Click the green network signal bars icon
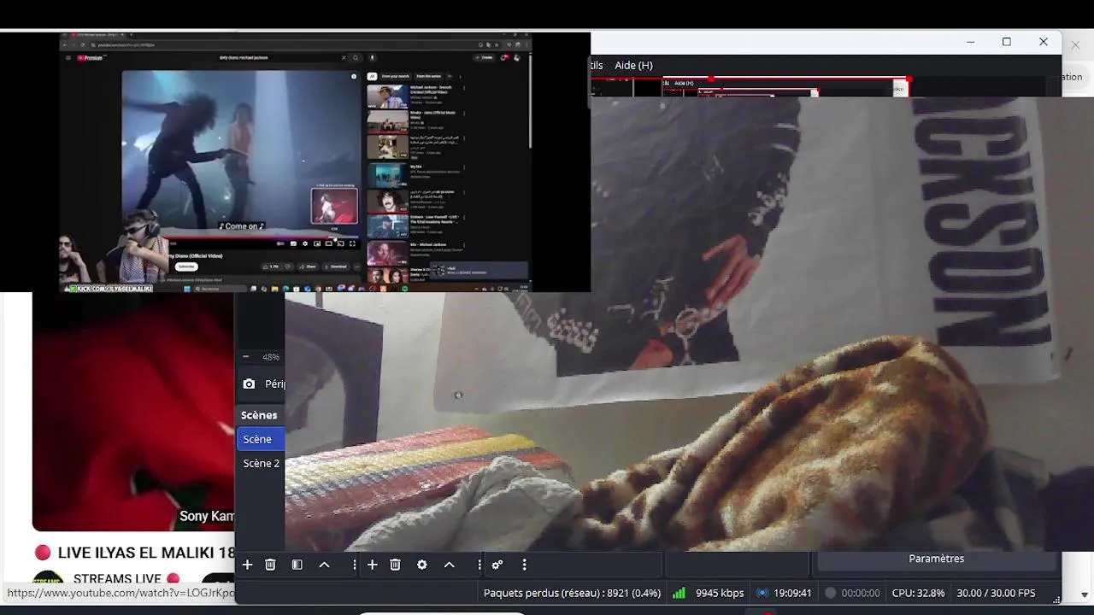The image size is (1094, 615). coord(679,593)
